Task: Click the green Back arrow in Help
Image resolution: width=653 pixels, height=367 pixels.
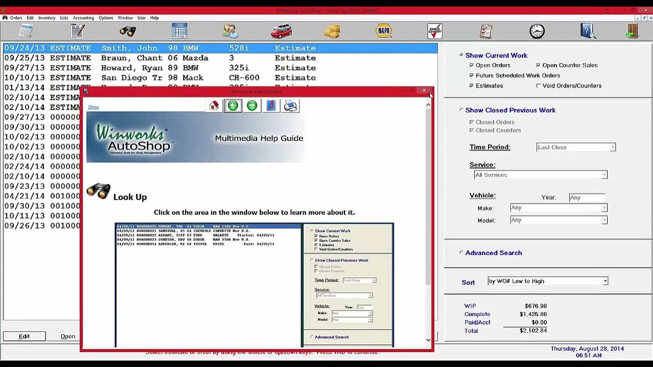Action: [x=233, y=106]
